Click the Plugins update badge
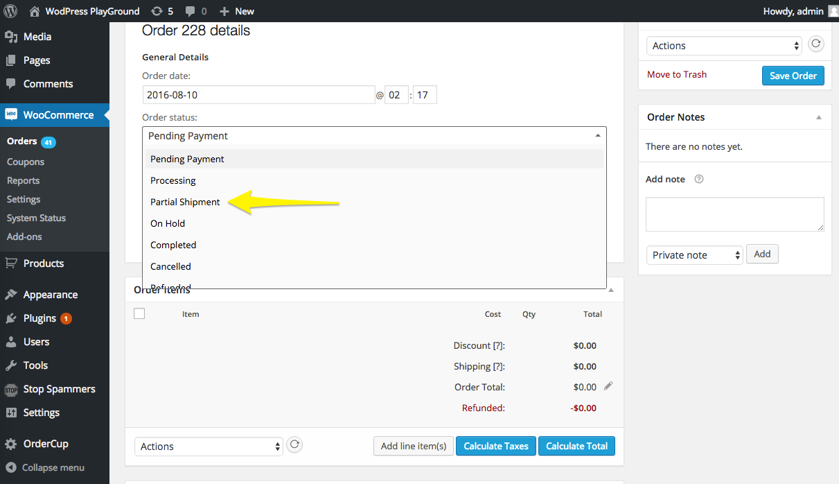839x484 pixels. pyautogui.click(x=66, y=319)
